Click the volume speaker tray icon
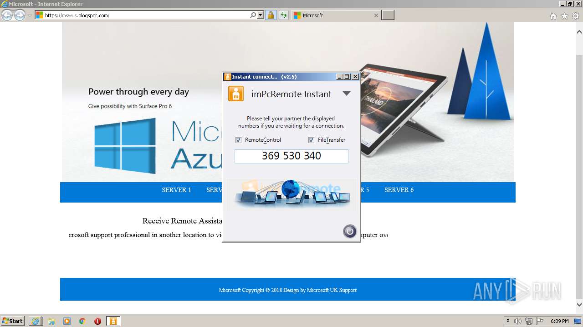Viewport: 583px width, 327px height. point(518,321)
